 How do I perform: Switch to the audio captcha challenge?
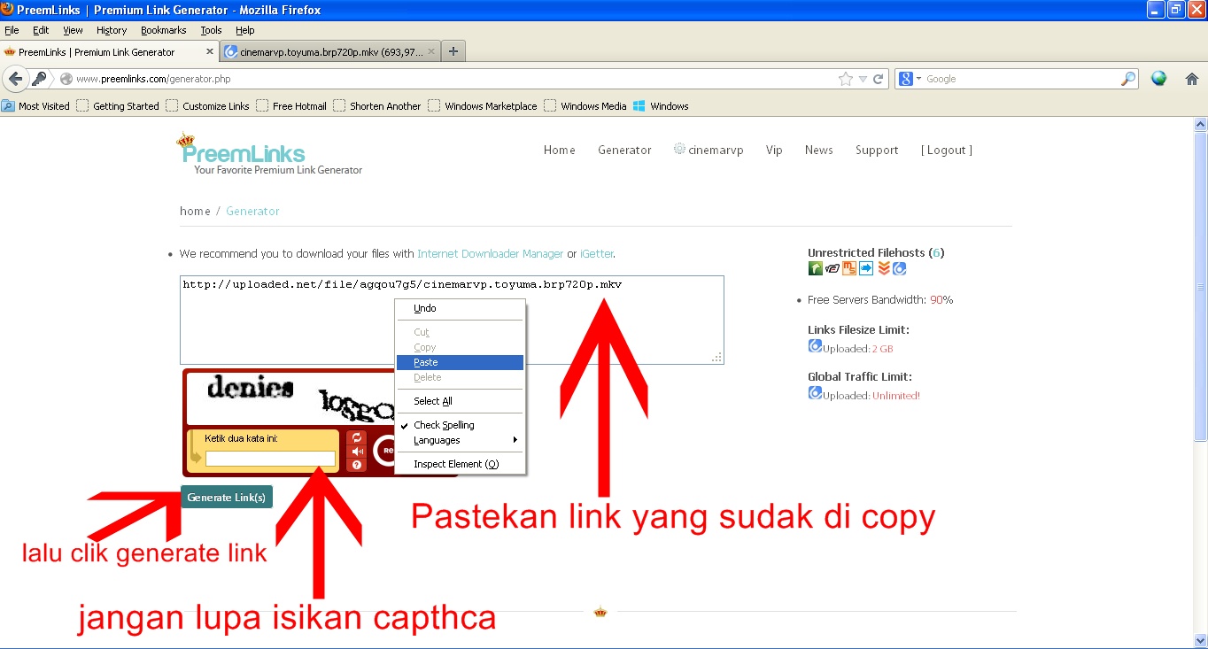point(357,451)
